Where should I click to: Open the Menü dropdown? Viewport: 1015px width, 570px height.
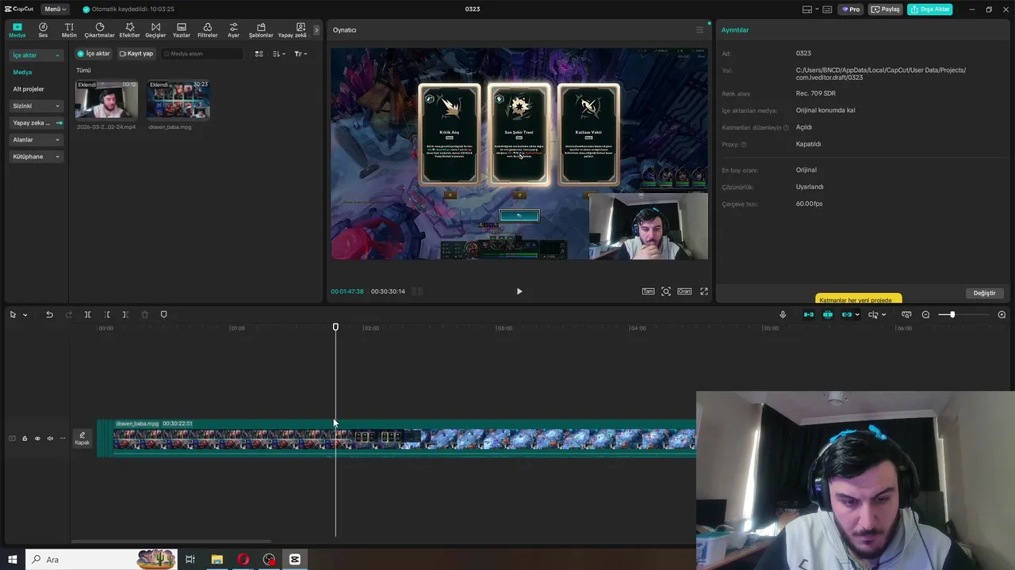(x=55, y=9)
